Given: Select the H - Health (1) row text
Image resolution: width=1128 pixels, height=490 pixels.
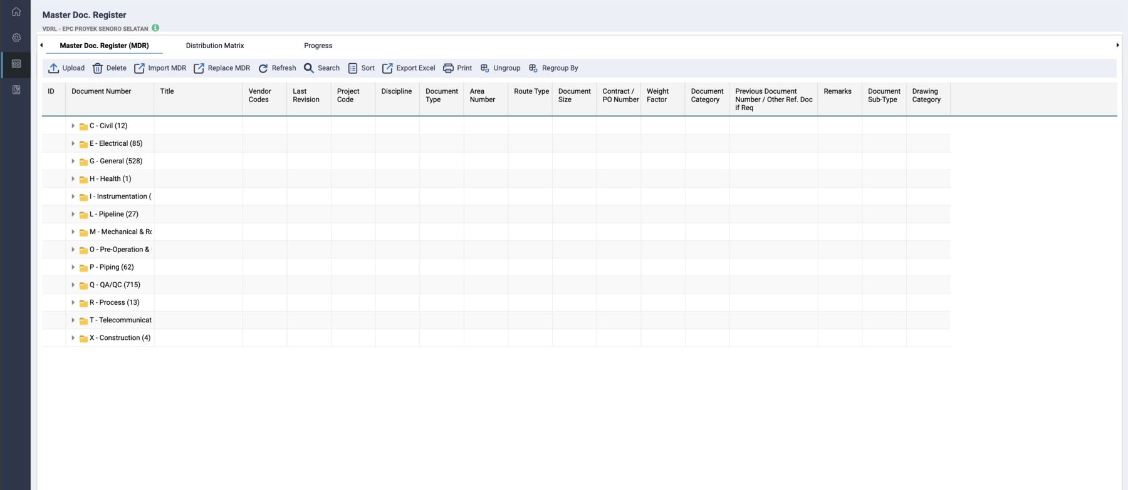Looking at the screenshot, I should pyautogui.click(x=110, y=179).
